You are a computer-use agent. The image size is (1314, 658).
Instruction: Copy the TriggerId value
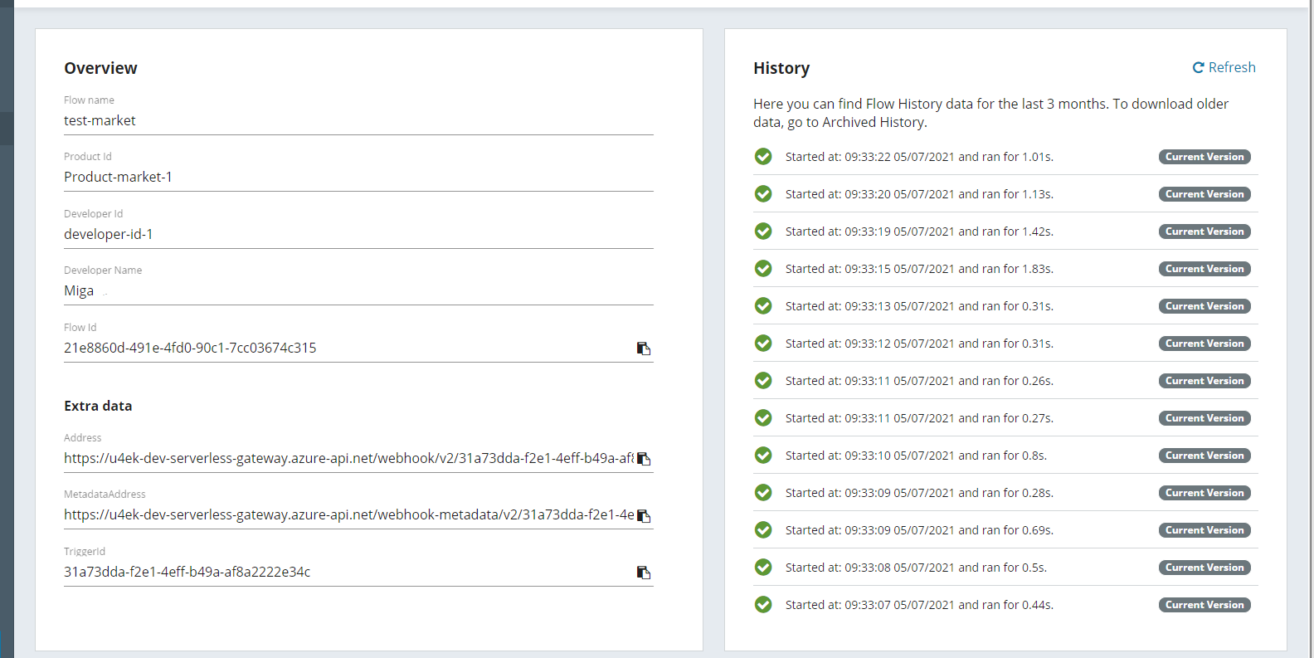(x=644, y=573)
